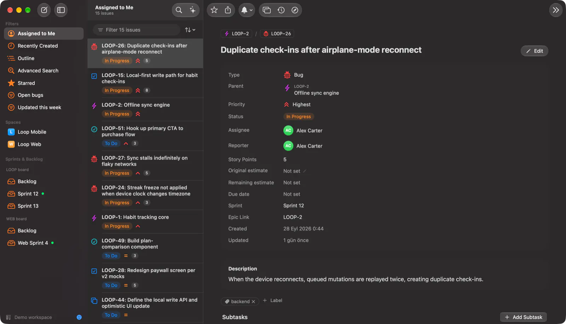Edit the Original estimate pencil icon
This screenshot has height=324, width=566.
pos(305,171)
